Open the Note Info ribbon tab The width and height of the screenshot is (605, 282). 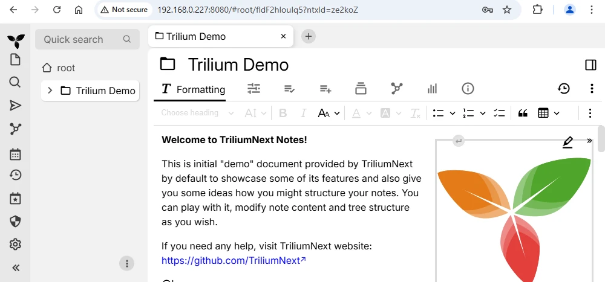[468, 89]
